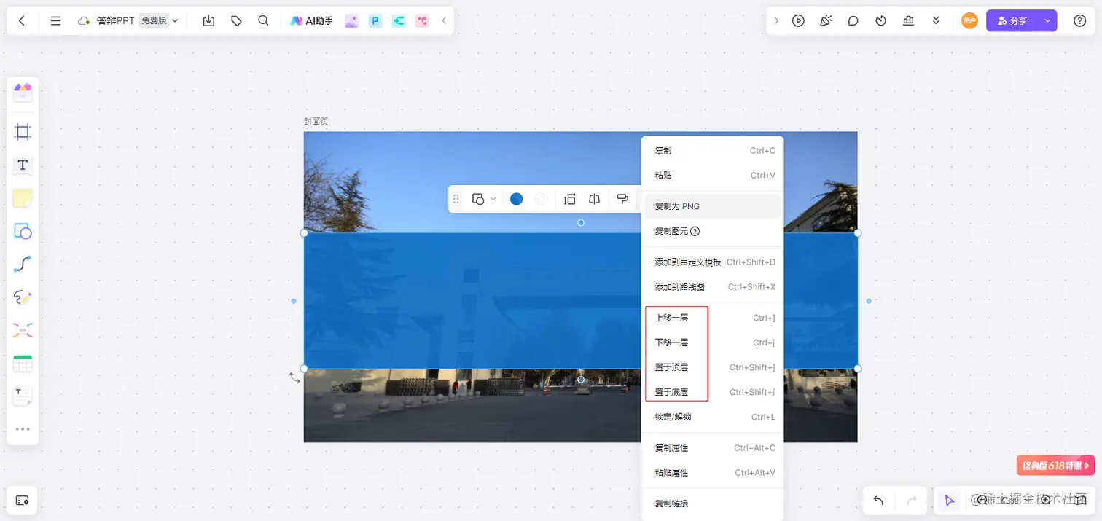This screenshot has height=521, width=1102.
Task: Open more tools ellipsis in sidebar
Action: pyautogui.click(x=23, y=429)
